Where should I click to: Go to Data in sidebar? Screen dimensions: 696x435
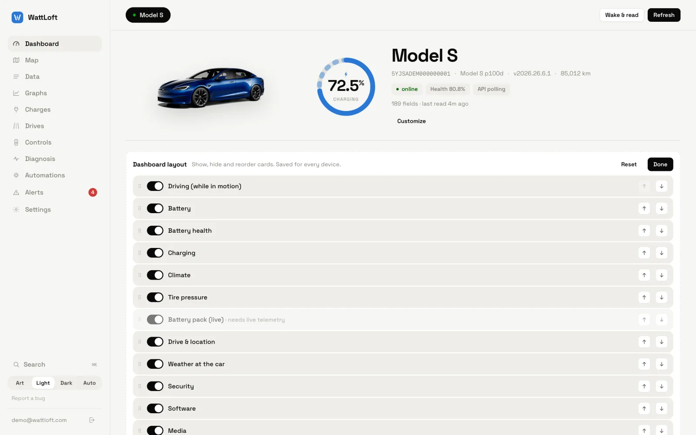55,77
